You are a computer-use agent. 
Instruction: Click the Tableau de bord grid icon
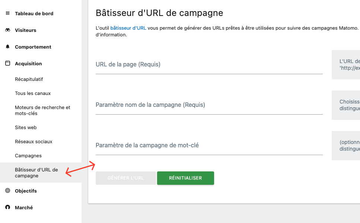tap(7, 13)
